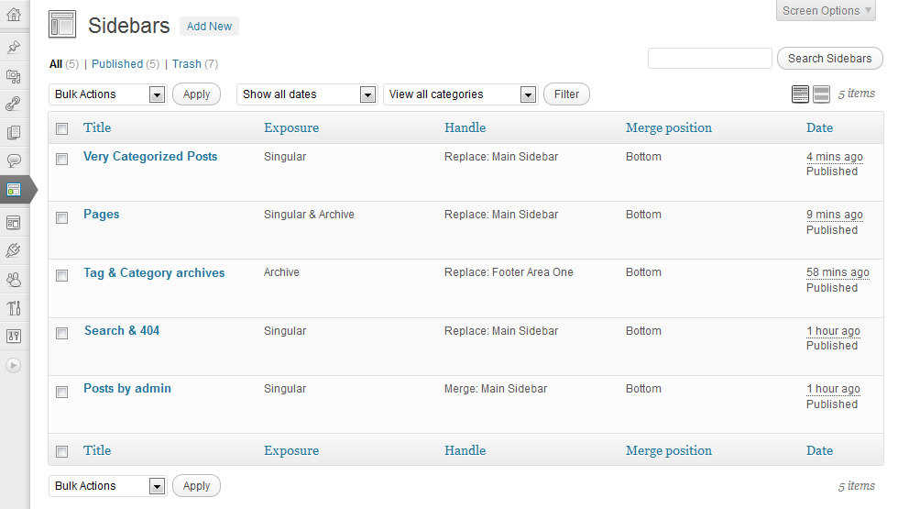Open the top Bulk Actions dropdown

[108, 94]
